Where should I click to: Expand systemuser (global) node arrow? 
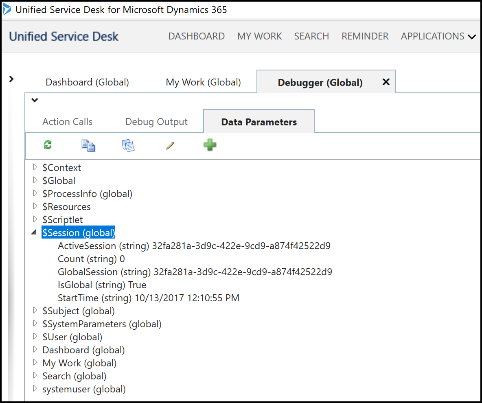pos(35,388)
